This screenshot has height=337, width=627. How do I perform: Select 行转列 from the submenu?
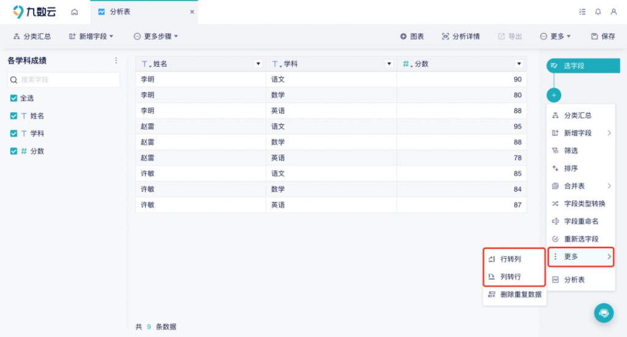[510, 259]
